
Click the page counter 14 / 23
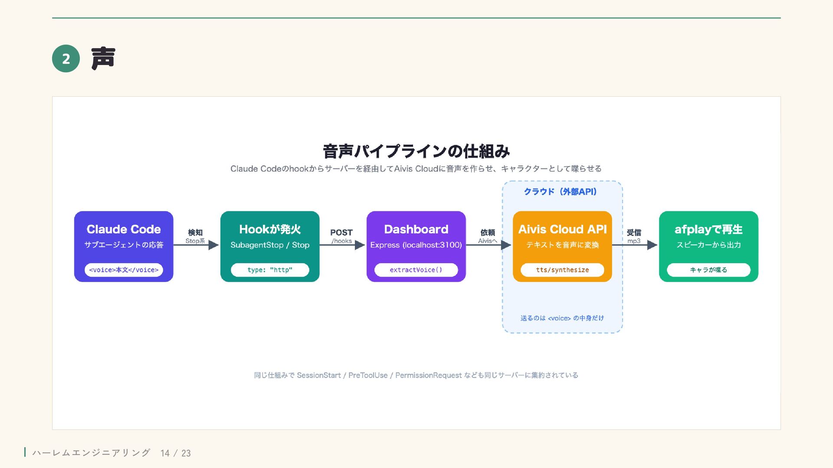click(175, 453)
